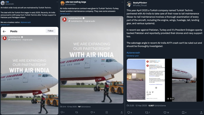This screenshot has width=204, height=115.
Task: Open more options on oyevivekk's tweet
Action: (57, 2)
